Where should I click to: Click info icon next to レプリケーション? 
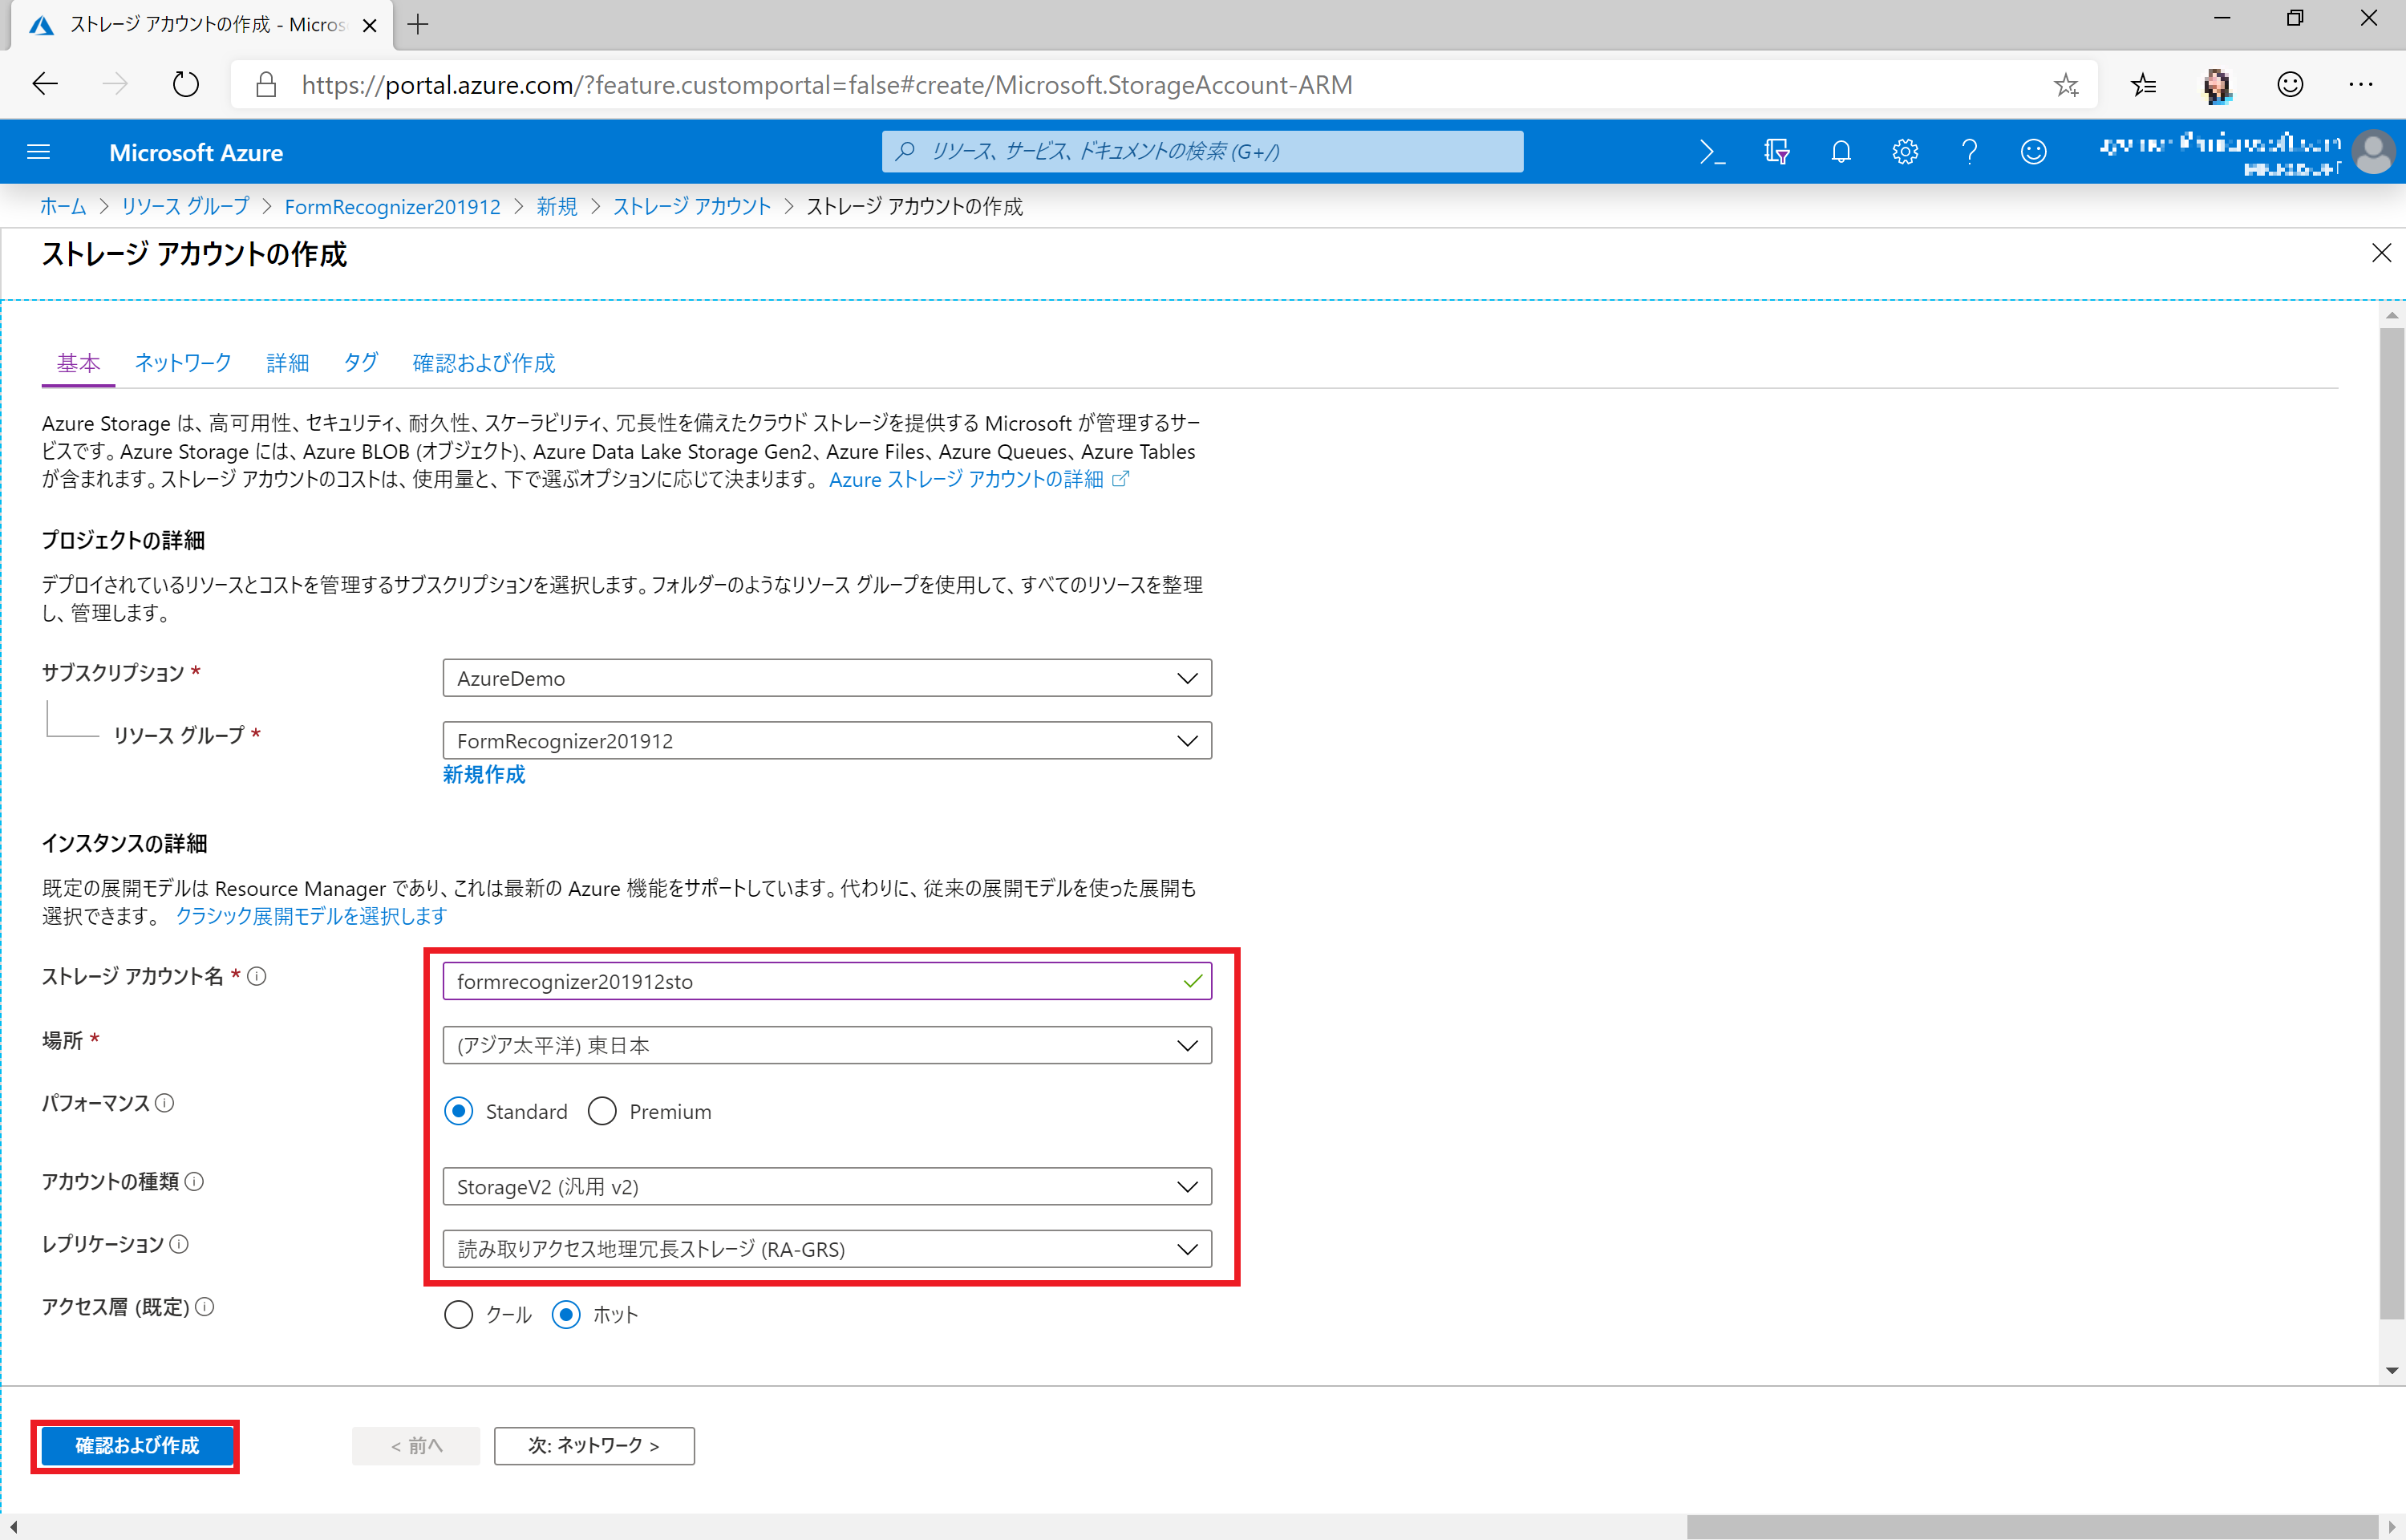[179, 1244]
